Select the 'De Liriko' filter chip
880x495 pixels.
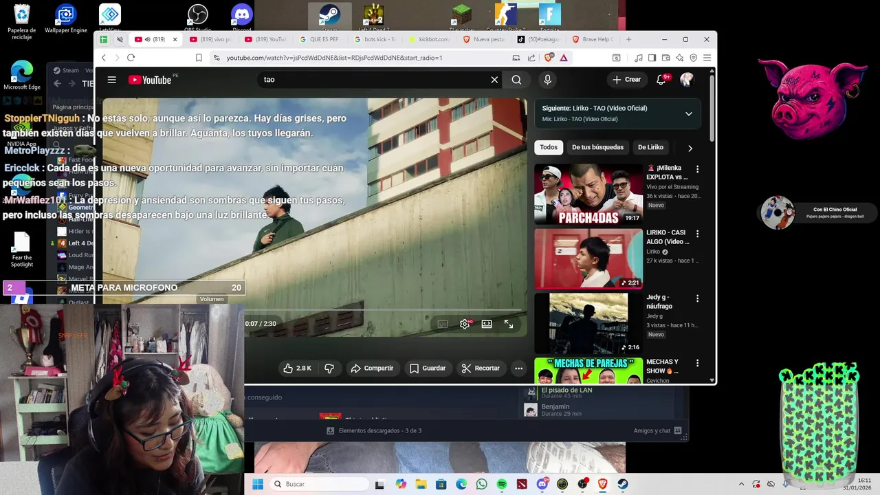[650, 147]
